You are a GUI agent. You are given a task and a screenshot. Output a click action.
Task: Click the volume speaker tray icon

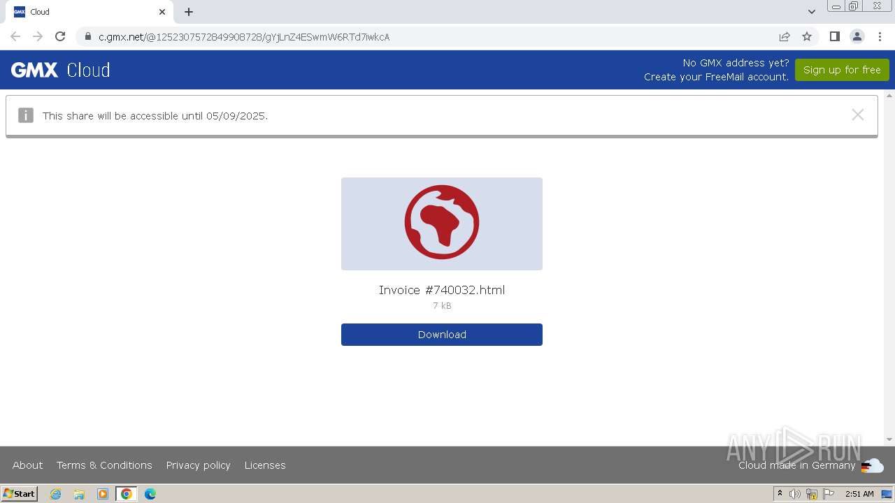795,494
